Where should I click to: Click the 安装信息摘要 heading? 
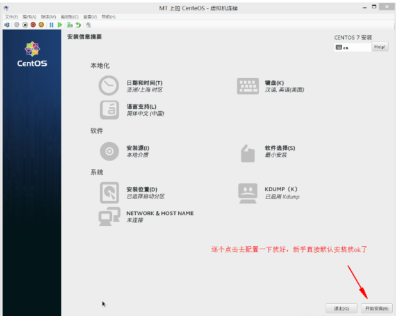pos(85,36)
